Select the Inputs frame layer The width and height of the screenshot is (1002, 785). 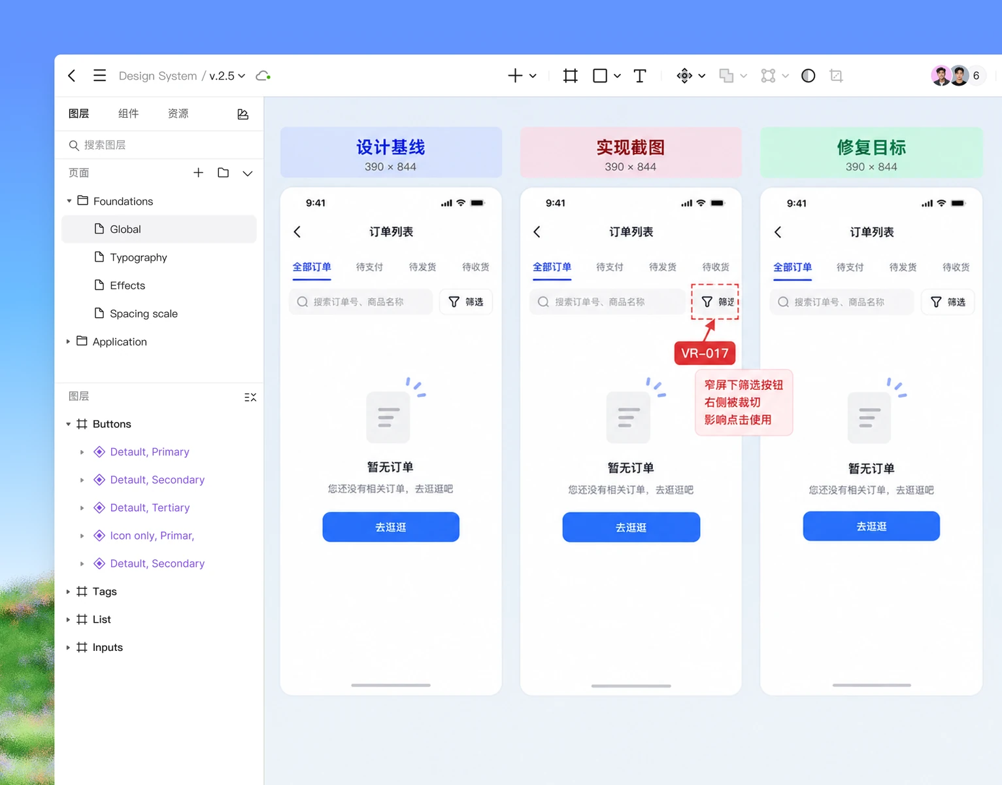[108, 647]
